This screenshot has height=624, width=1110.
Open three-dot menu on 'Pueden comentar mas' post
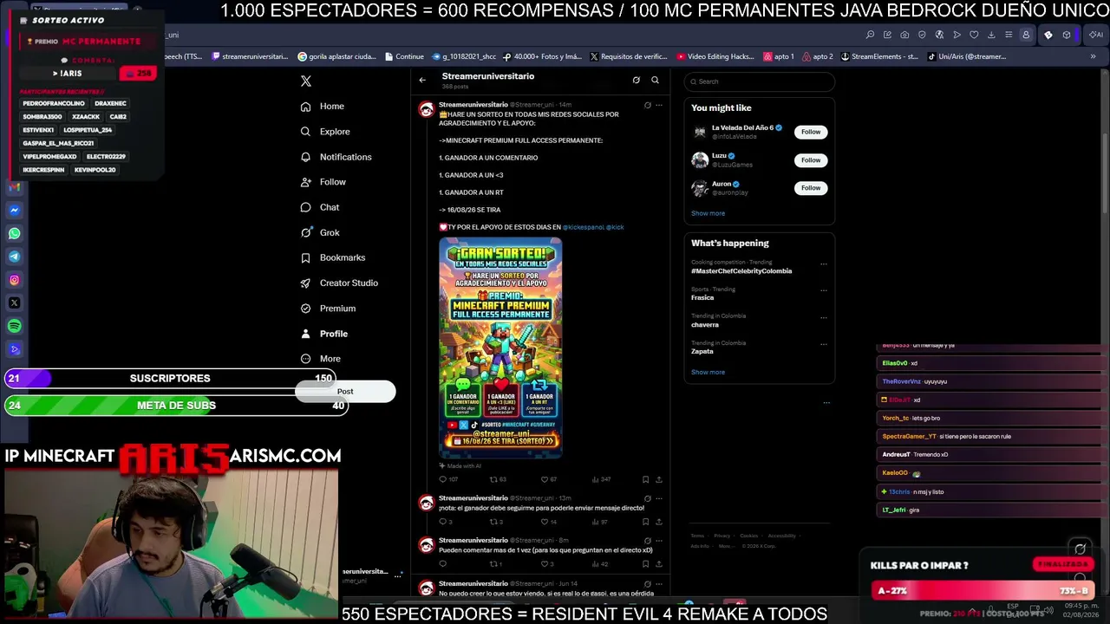click(x=659, y=541)
